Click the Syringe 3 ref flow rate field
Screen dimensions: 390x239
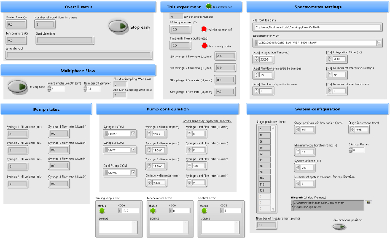click(198, 167)
